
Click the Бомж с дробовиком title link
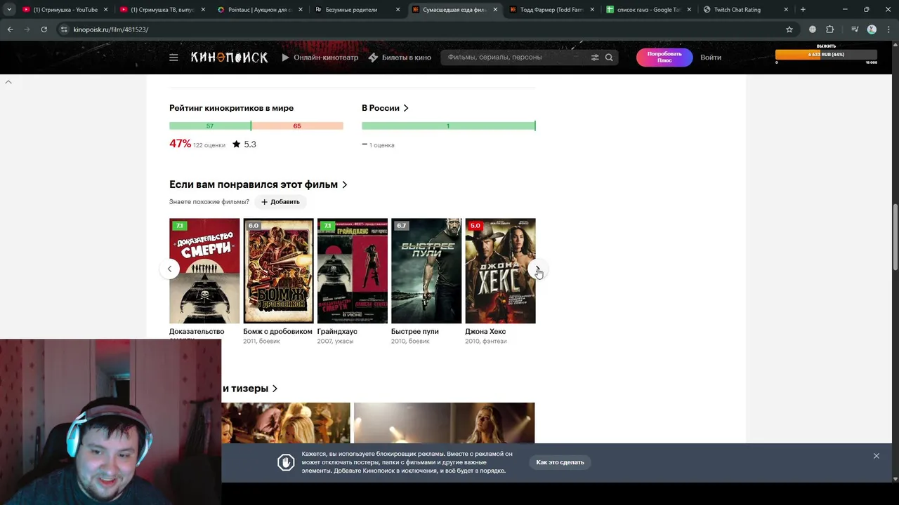tap(277, 331)
